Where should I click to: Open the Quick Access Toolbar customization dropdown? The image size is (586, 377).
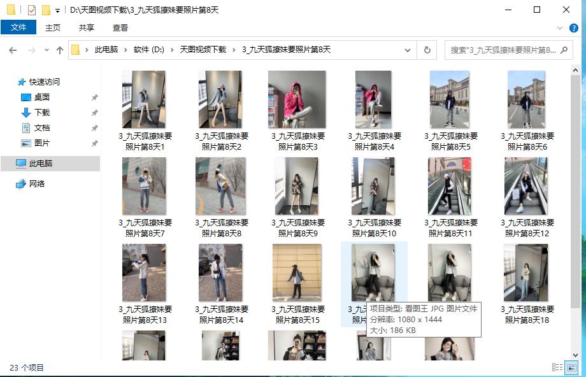pos(57,10)
